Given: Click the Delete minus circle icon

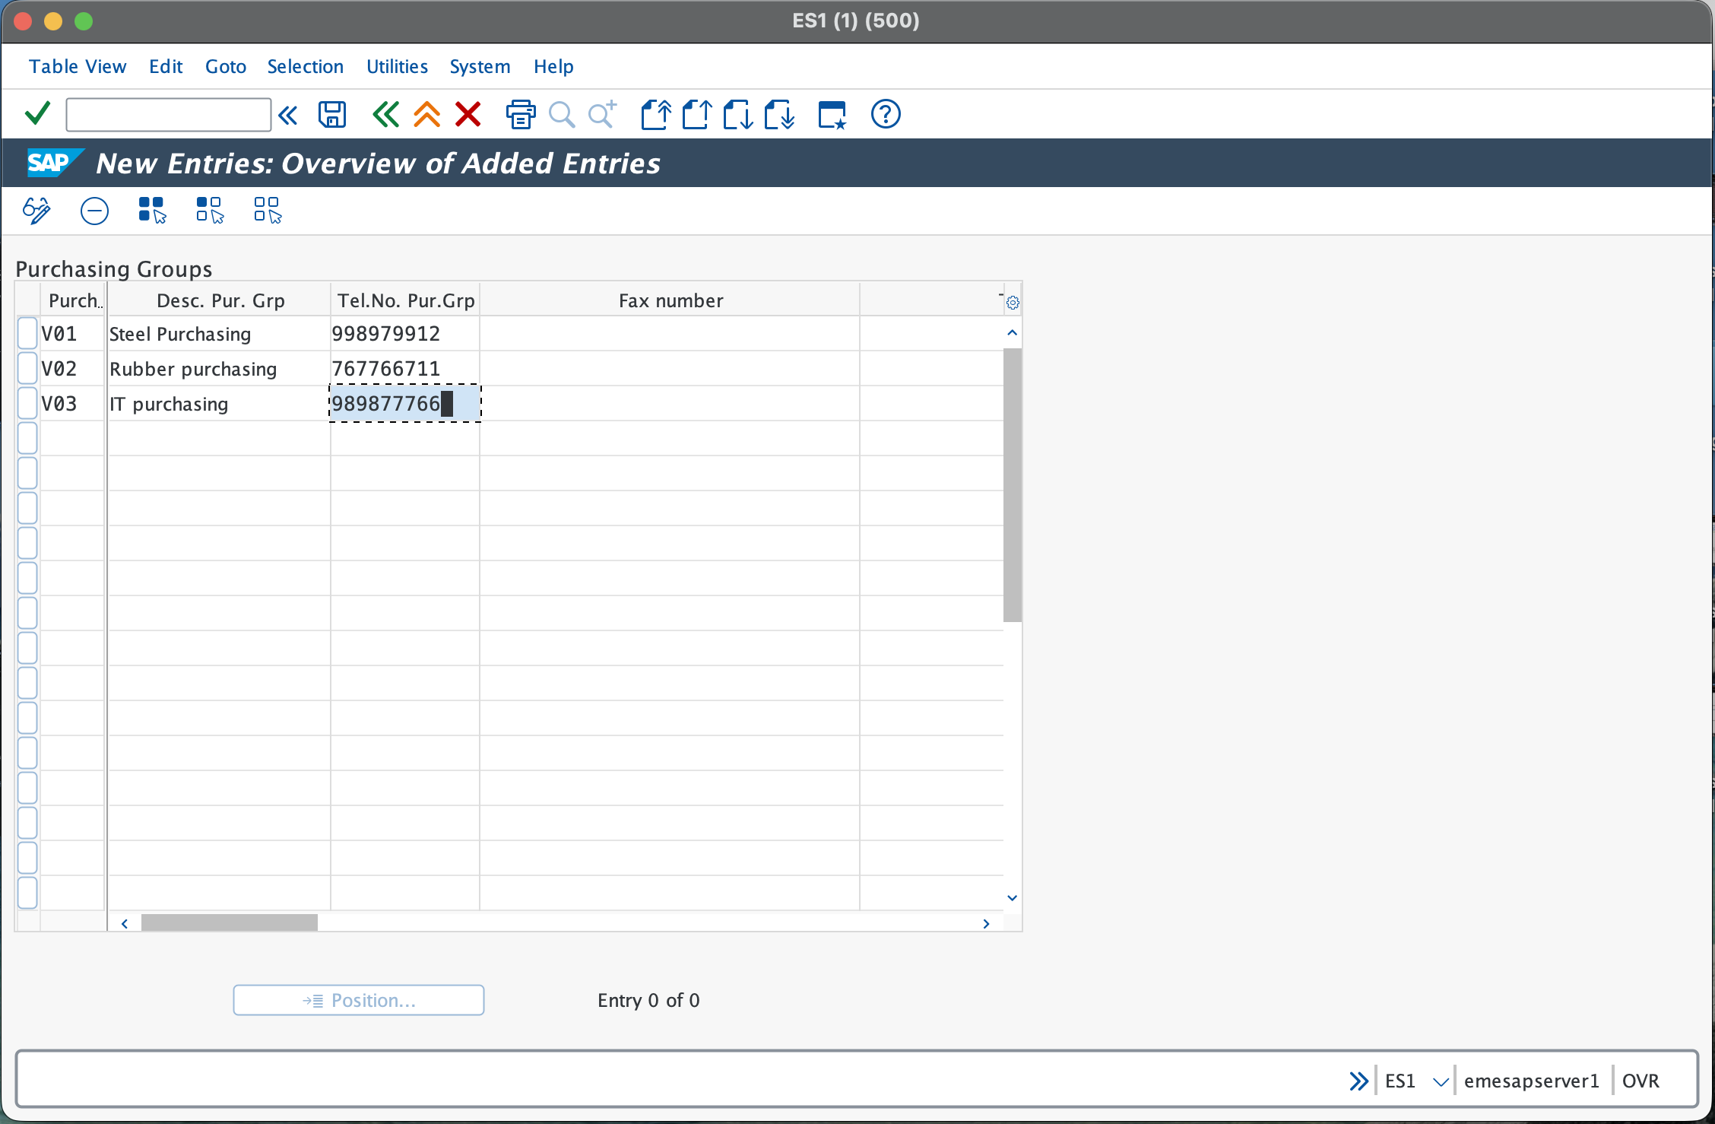Looking at the screenshot, I should [x=94, y=211].
